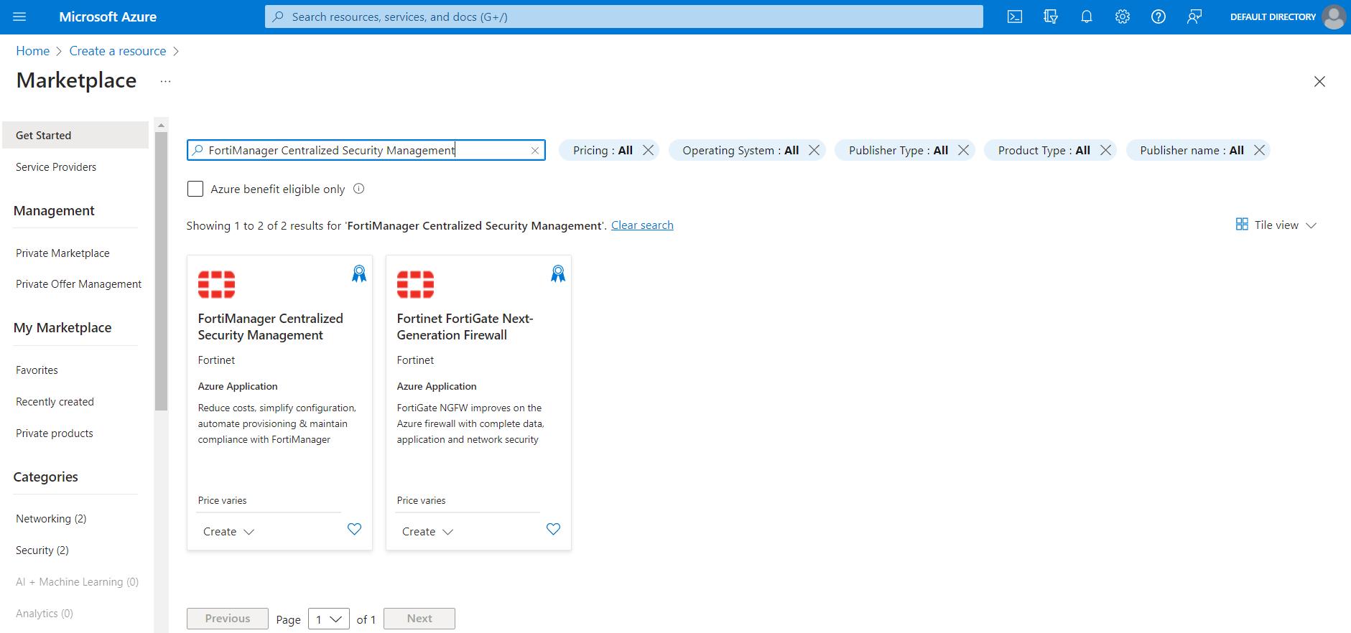
Task: Open Service Providers in the sidebar
Action: [x=56, y=167]
